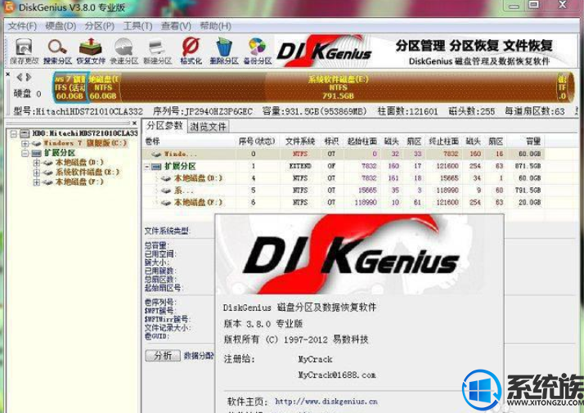Click the 20.0GB capacity cell
This screenshot has width=584, height=413.
[529, 203]
